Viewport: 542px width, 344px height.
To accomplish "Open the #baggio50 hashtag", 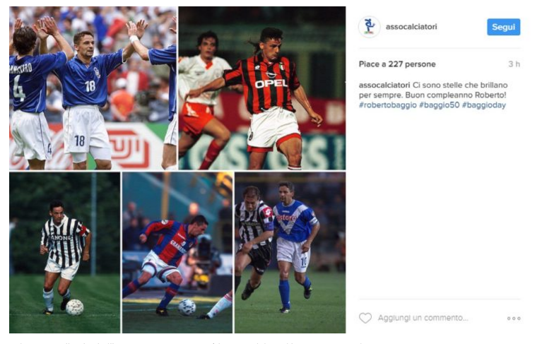I will (439, 105).
